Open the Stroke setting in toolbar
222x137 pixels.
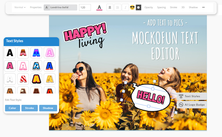(x=173, y=7)
